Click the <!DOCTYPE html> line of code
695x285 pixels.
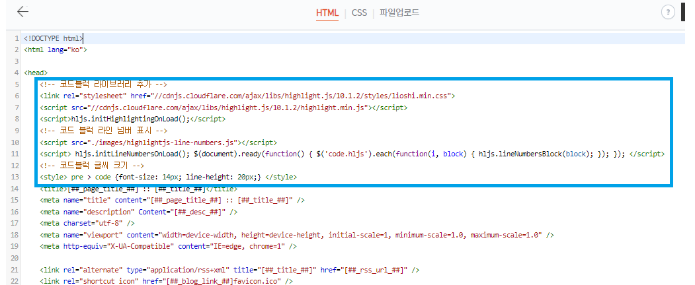pyautogui.click(x=53, y=38)
